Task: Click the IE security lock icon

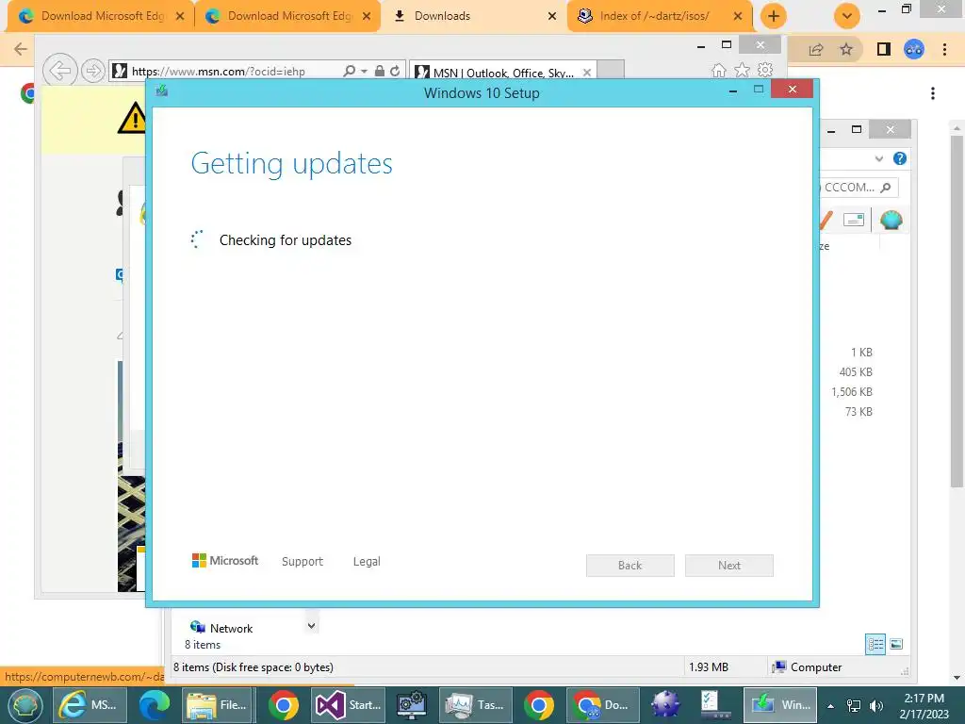Action: (x=380, y=71)
